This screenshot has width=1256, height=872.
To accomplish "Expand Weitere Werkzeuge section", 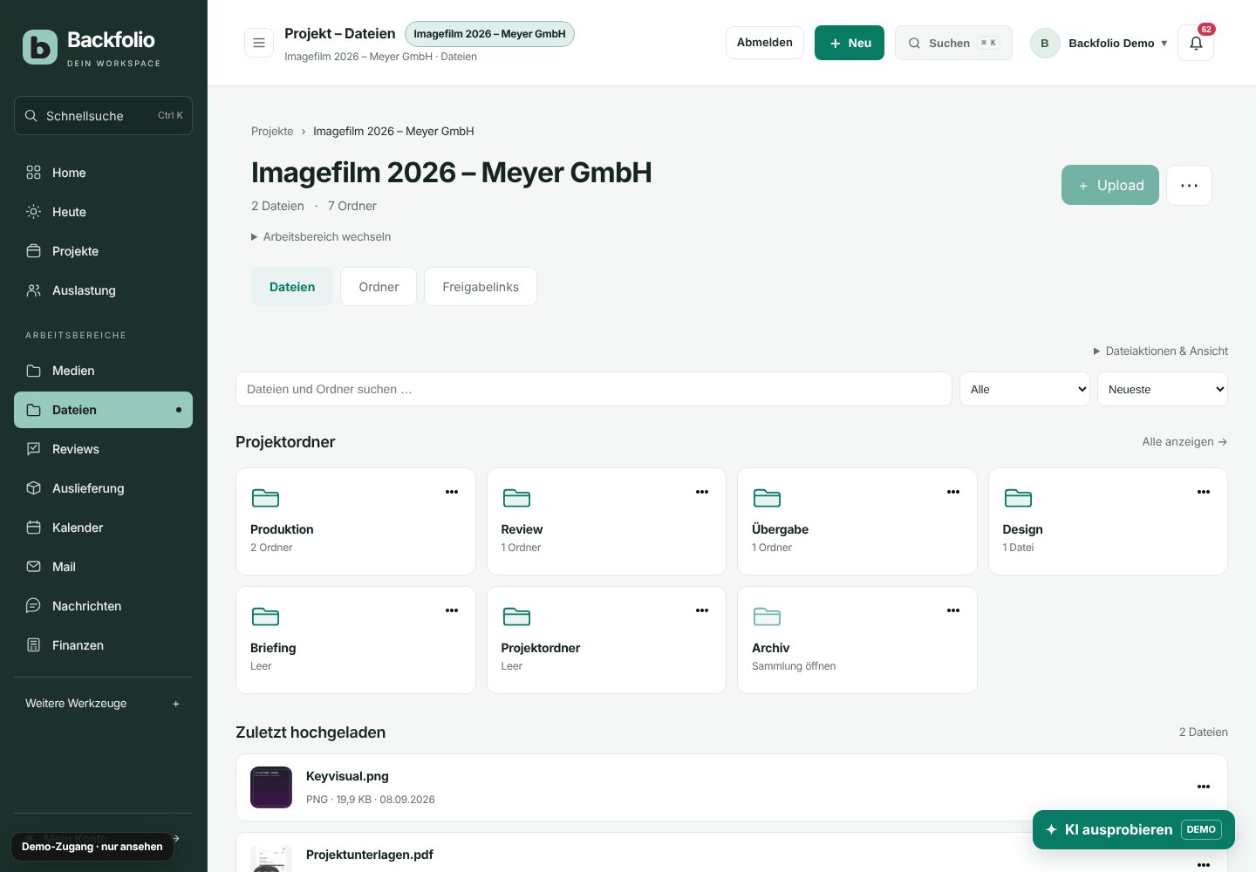I will tap(103, 704).
